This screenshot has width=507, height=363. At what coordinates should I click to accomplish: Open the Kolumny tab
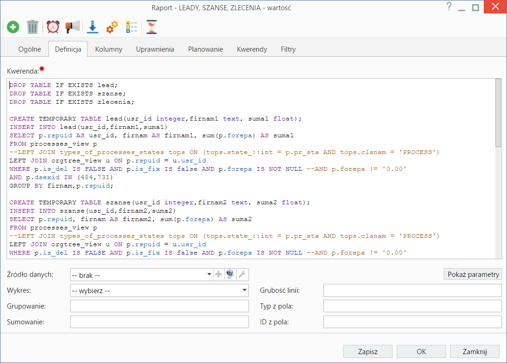click(x=109, y=49)
